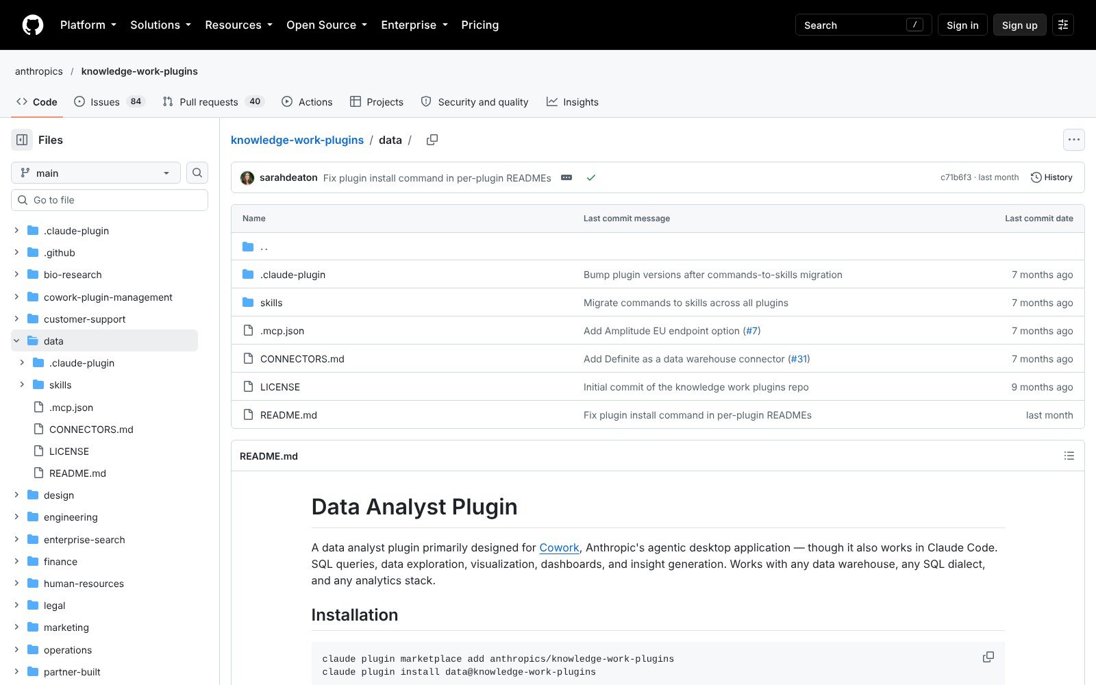The width and height of the screenshot is (1096, 685).
Task: Open pull request #31 link
Action: click(799, 359)
